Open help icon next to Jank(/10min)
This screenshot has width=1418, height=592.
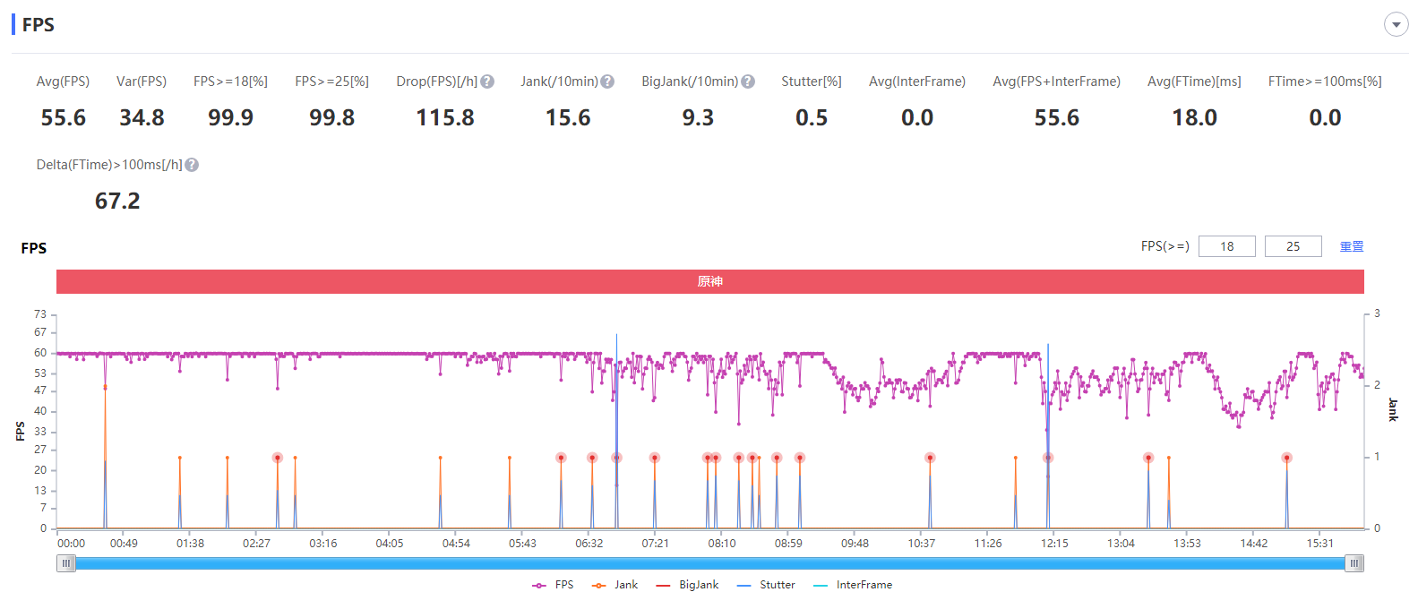[607, 82]
